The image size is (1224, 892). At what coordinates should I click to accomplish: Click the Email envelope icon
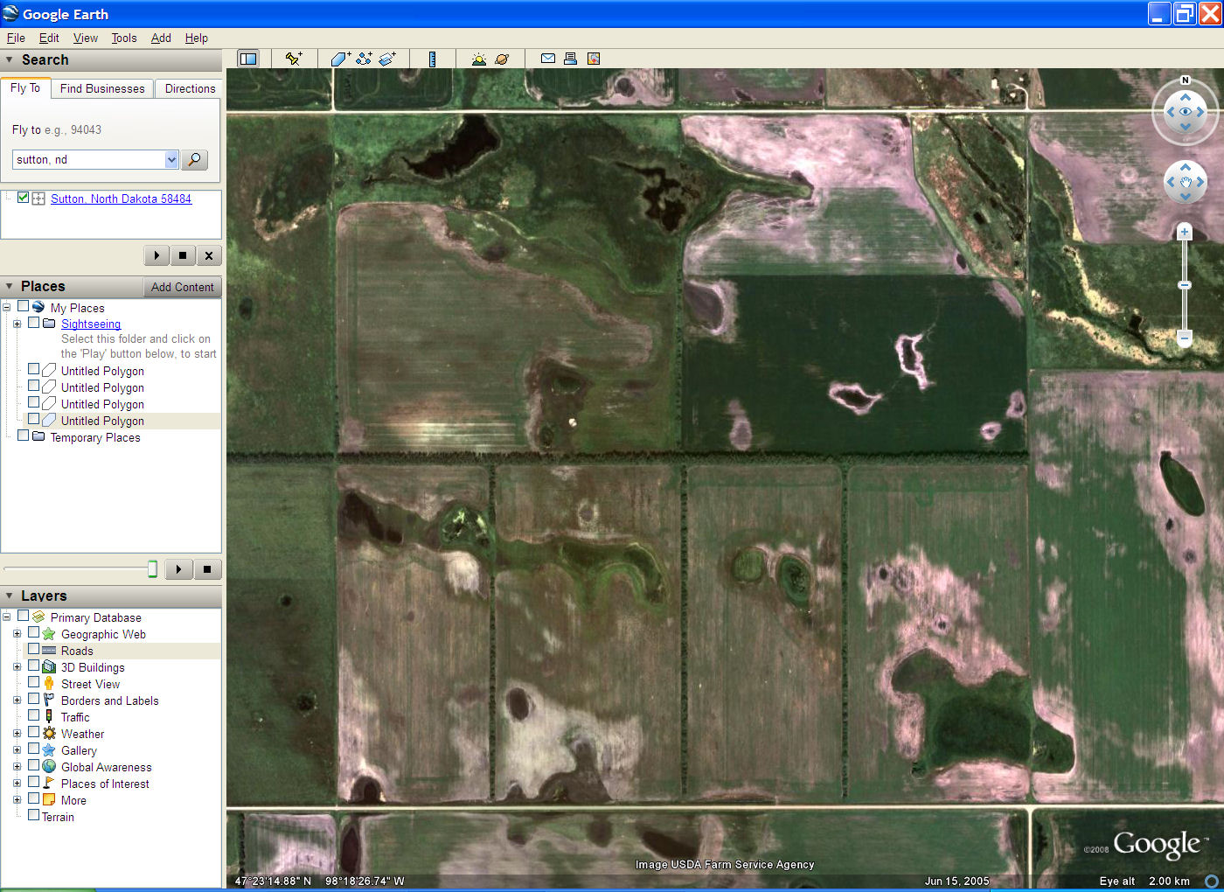548,59
